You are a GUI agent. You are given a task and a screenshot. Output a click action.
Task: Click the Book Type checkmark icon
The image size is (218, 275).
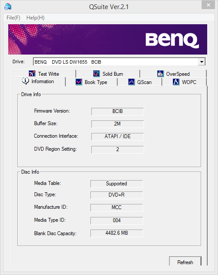click(79, 82)
